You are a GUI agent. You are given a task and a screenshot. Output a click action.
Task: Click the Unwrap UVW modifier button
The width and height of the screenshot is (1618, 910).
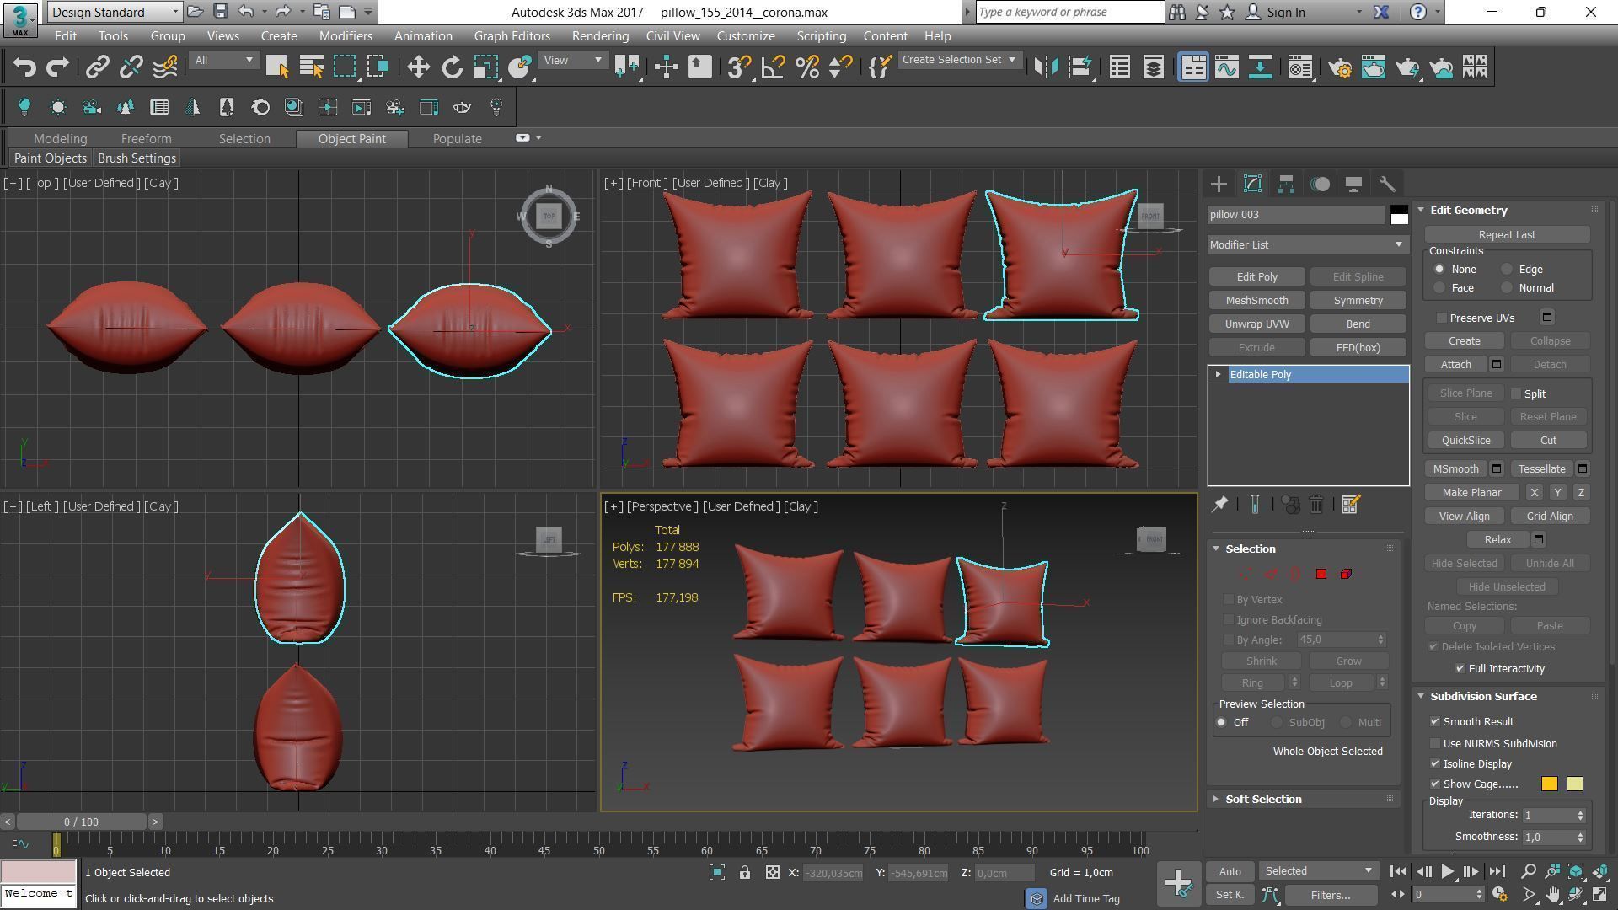[1256, 324]
